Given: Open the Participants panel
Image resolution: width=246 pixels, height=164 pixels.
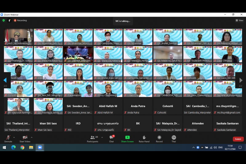Looking at the screenshot, I should 92,138.
